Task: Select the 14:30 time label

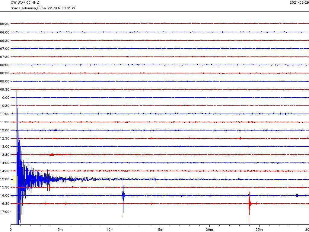Action: [5, 171]
